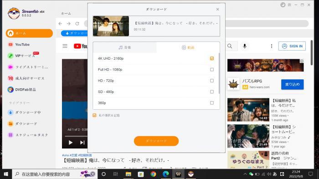Viewport: 319px width, 179px height.
Task: Click the orange ダウンロード button
Action: (156, 141)
